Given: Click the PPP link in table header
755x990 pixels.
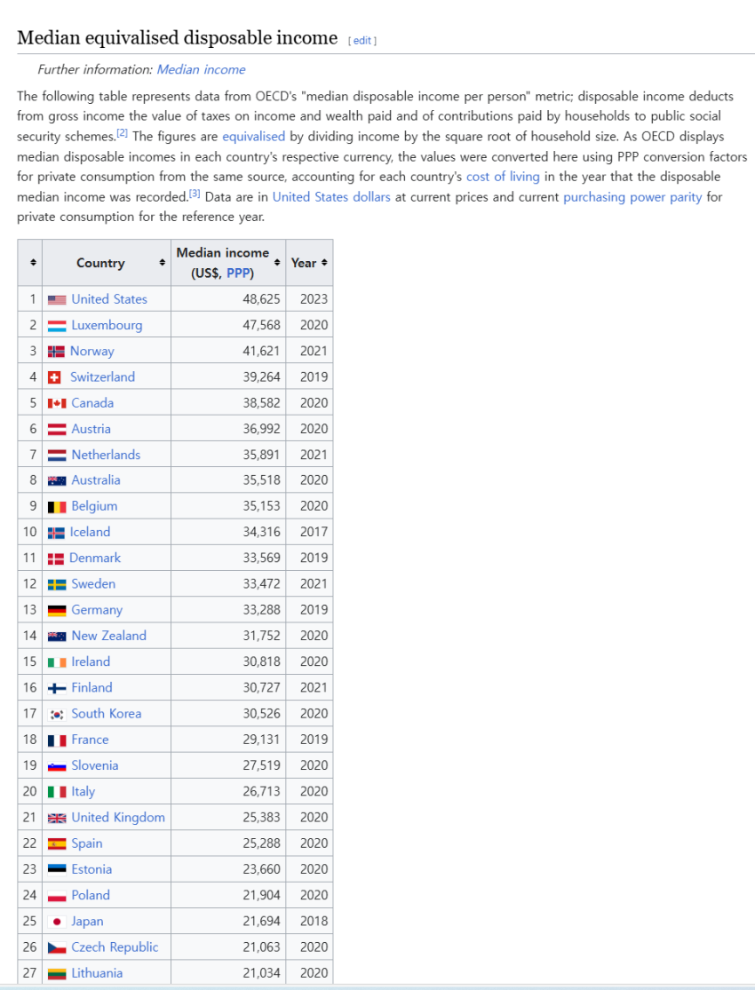Looking at the screenshot, I should point(238,273).
